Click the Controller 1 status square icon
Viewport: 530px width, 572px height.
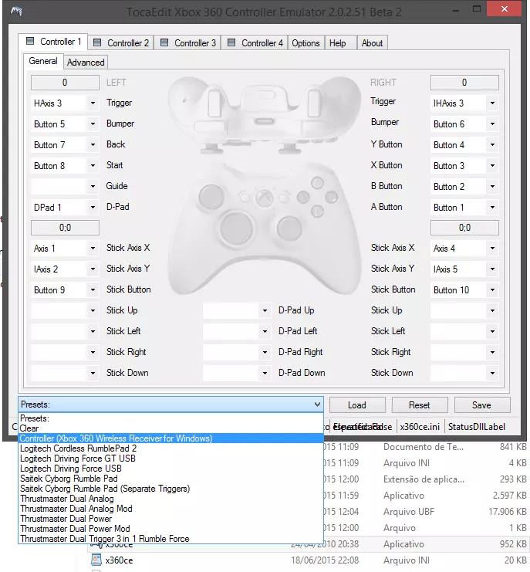coord(30,41)
